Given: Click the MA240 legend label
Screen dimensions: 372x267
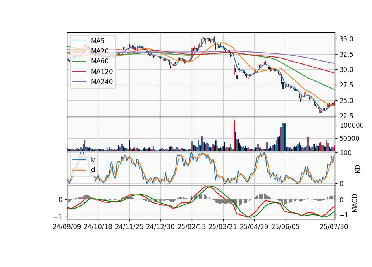Looking at the screenshot, I should (102, 82).
